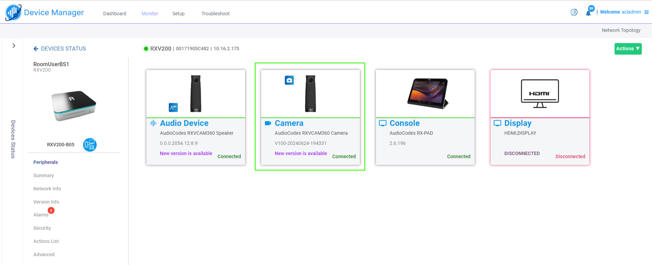Click the Audio Device speaker image
652x265 pixels.
[x=196, y=93]
